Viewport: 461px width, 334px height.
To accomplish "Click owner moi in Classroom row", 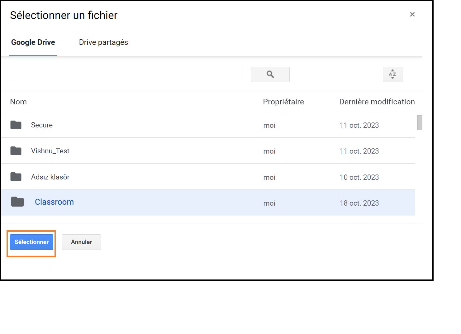I will click(x=269, y=203).
